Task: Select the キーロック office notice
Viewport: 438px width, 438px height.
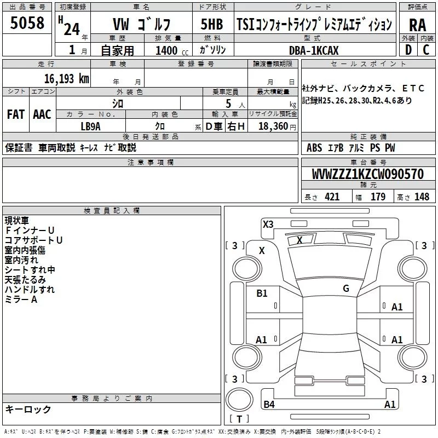Action: coord(28,409)
